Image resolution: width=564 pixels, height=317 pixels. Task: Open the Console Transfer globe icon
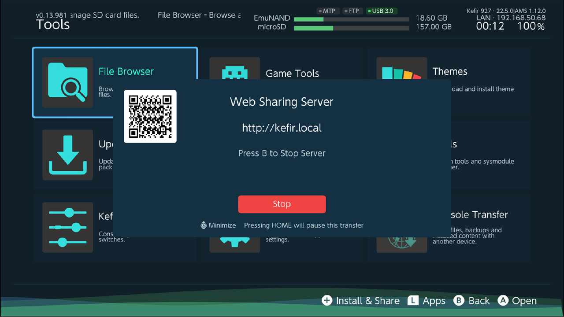[x=402, y=245]
